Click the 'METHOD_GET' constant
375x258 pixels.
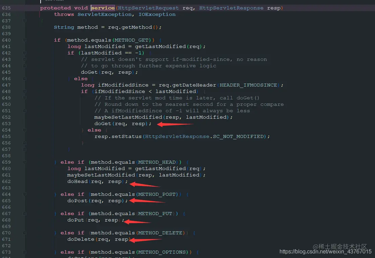(x=132, y=40)
